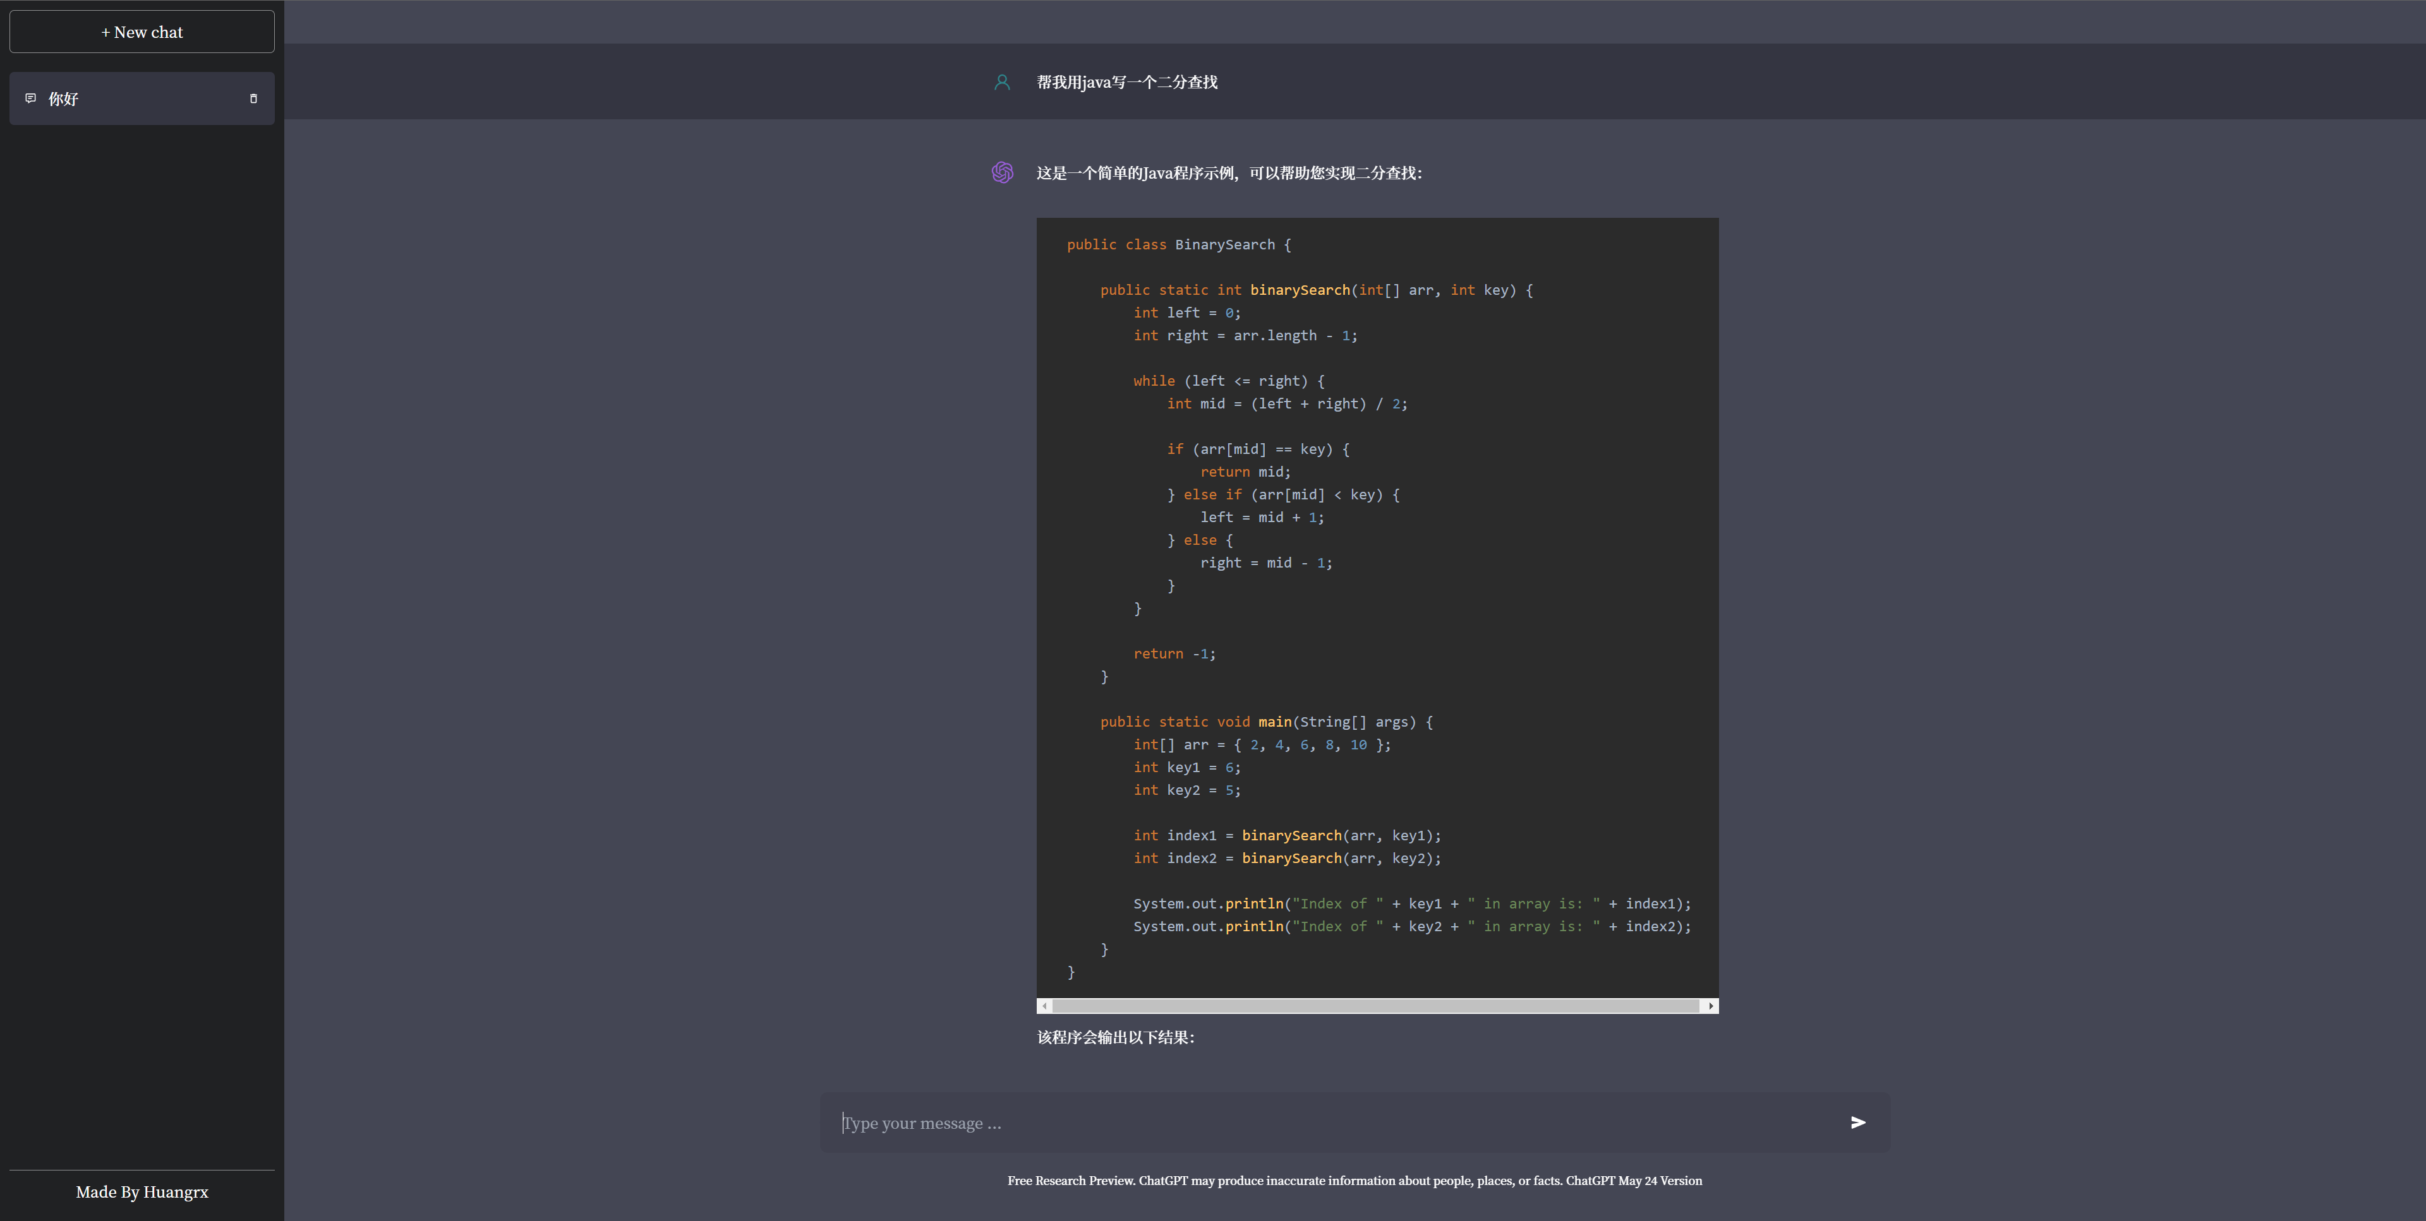Viewport: 2426px width, 1221px height.
Task: Click the 'else if (arr[mid] < key)' line
Action: pos(1282,494)
